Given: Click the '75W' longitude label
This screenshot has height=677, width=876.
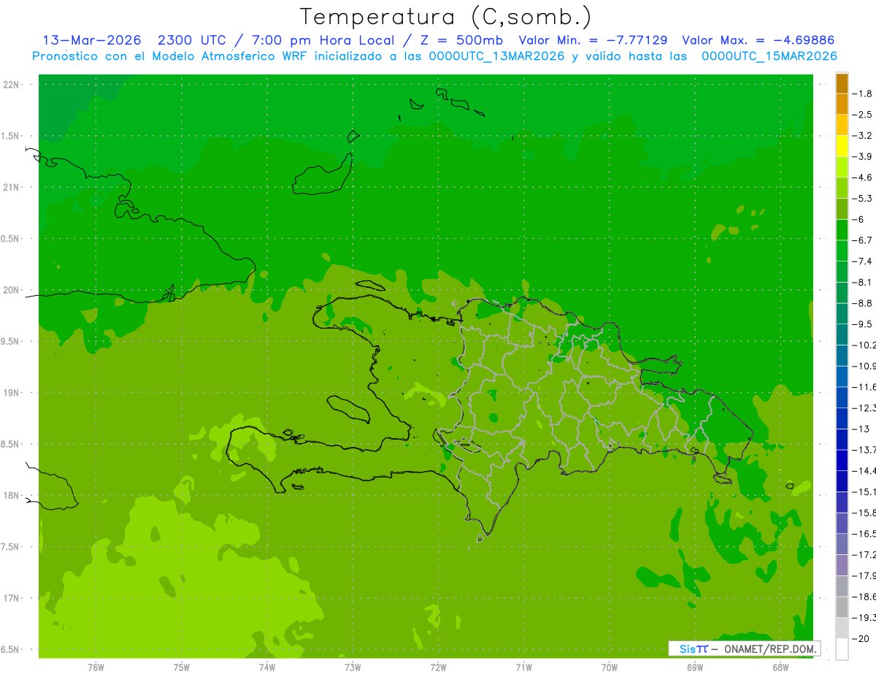Looking at the screenshot, I should click(x=181, y=668).
